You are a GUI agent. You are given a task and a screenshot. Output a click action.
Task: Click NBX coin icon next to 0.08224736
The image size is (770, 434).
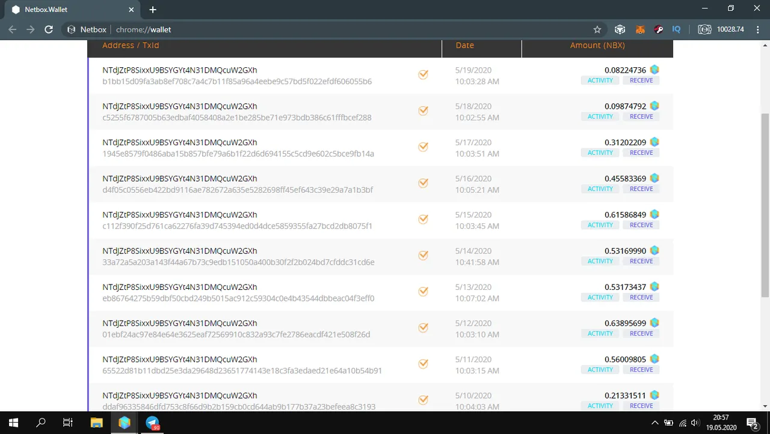(654, 70)
